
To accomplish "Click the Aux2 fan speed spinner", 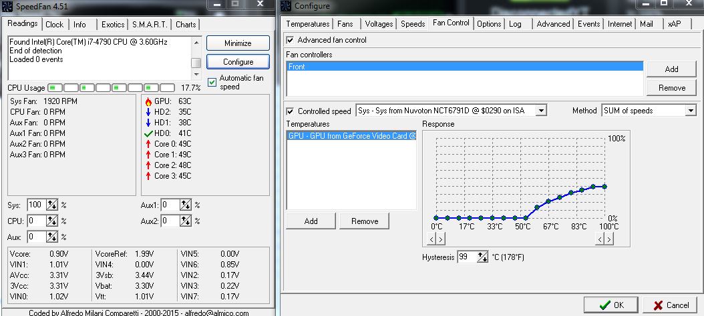I will click(186, 221).
